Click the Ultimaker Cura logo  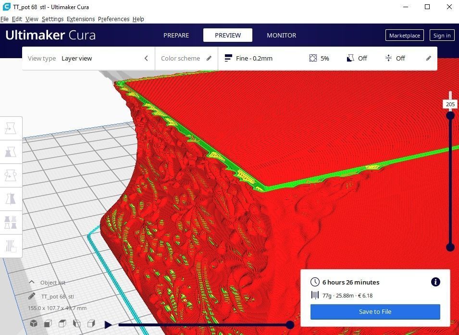click(x=50, y=35)
